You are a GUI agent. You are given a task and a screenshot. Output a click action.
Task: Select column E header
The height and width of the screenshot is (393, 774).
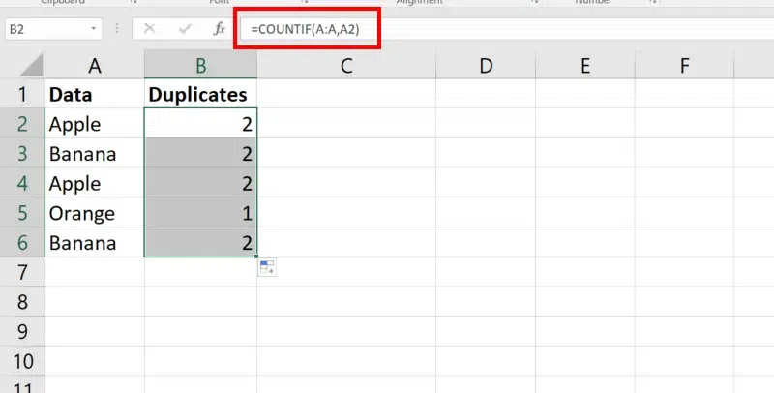click(585, 66)
